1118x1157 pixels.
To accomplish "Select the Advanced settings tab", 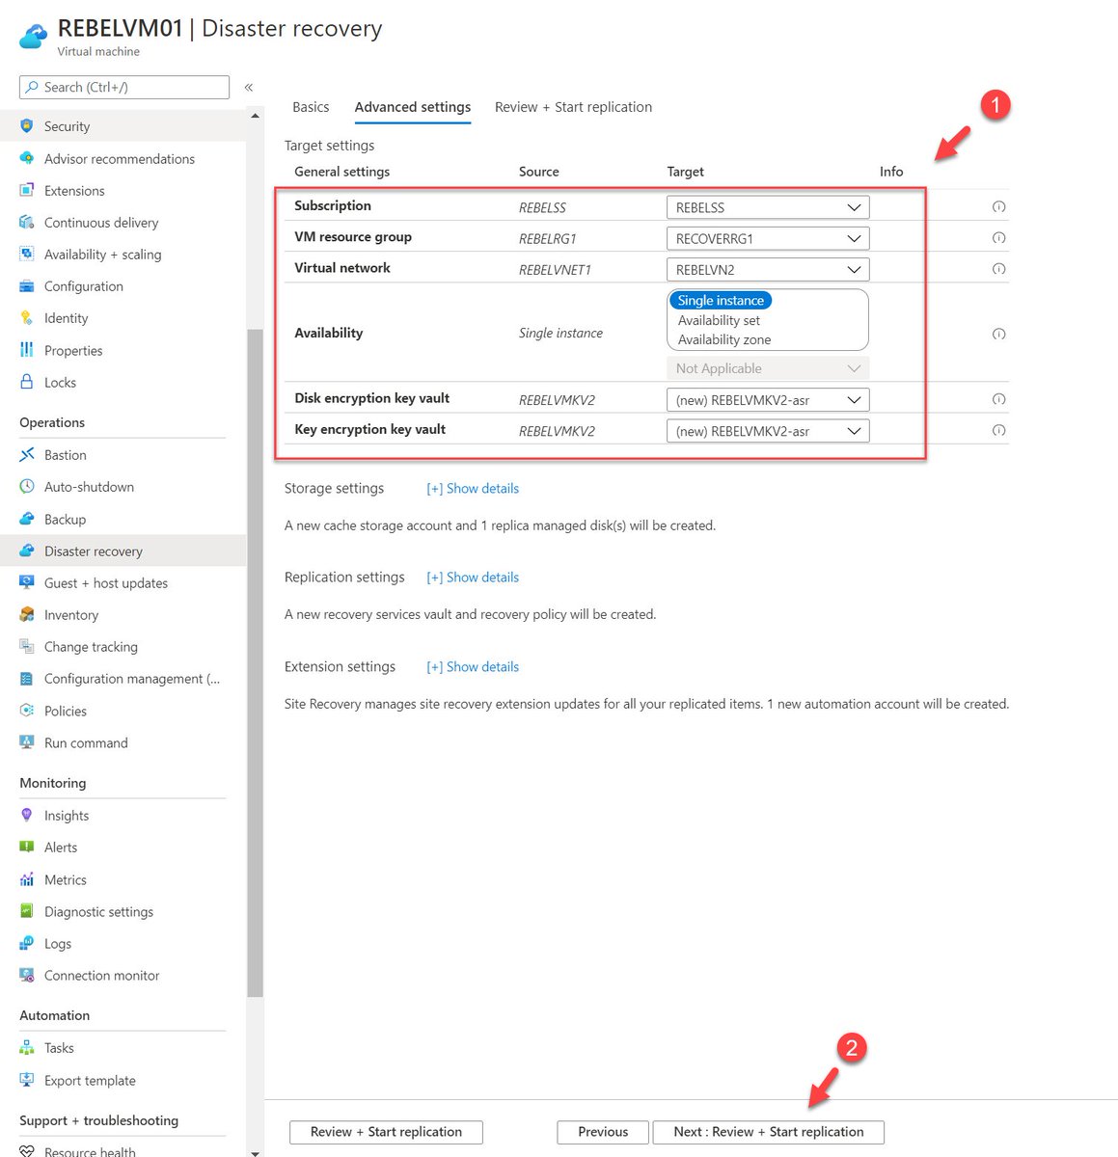I will click(x=413, y=107).
